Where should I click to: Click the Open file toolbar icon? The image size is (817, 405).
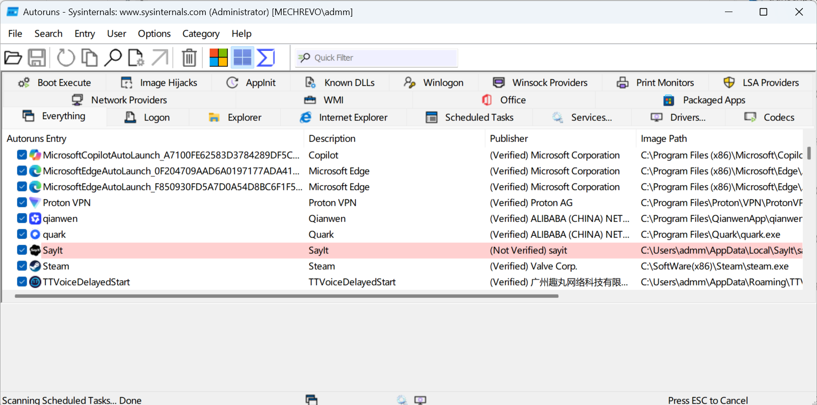tap(13, 58)
